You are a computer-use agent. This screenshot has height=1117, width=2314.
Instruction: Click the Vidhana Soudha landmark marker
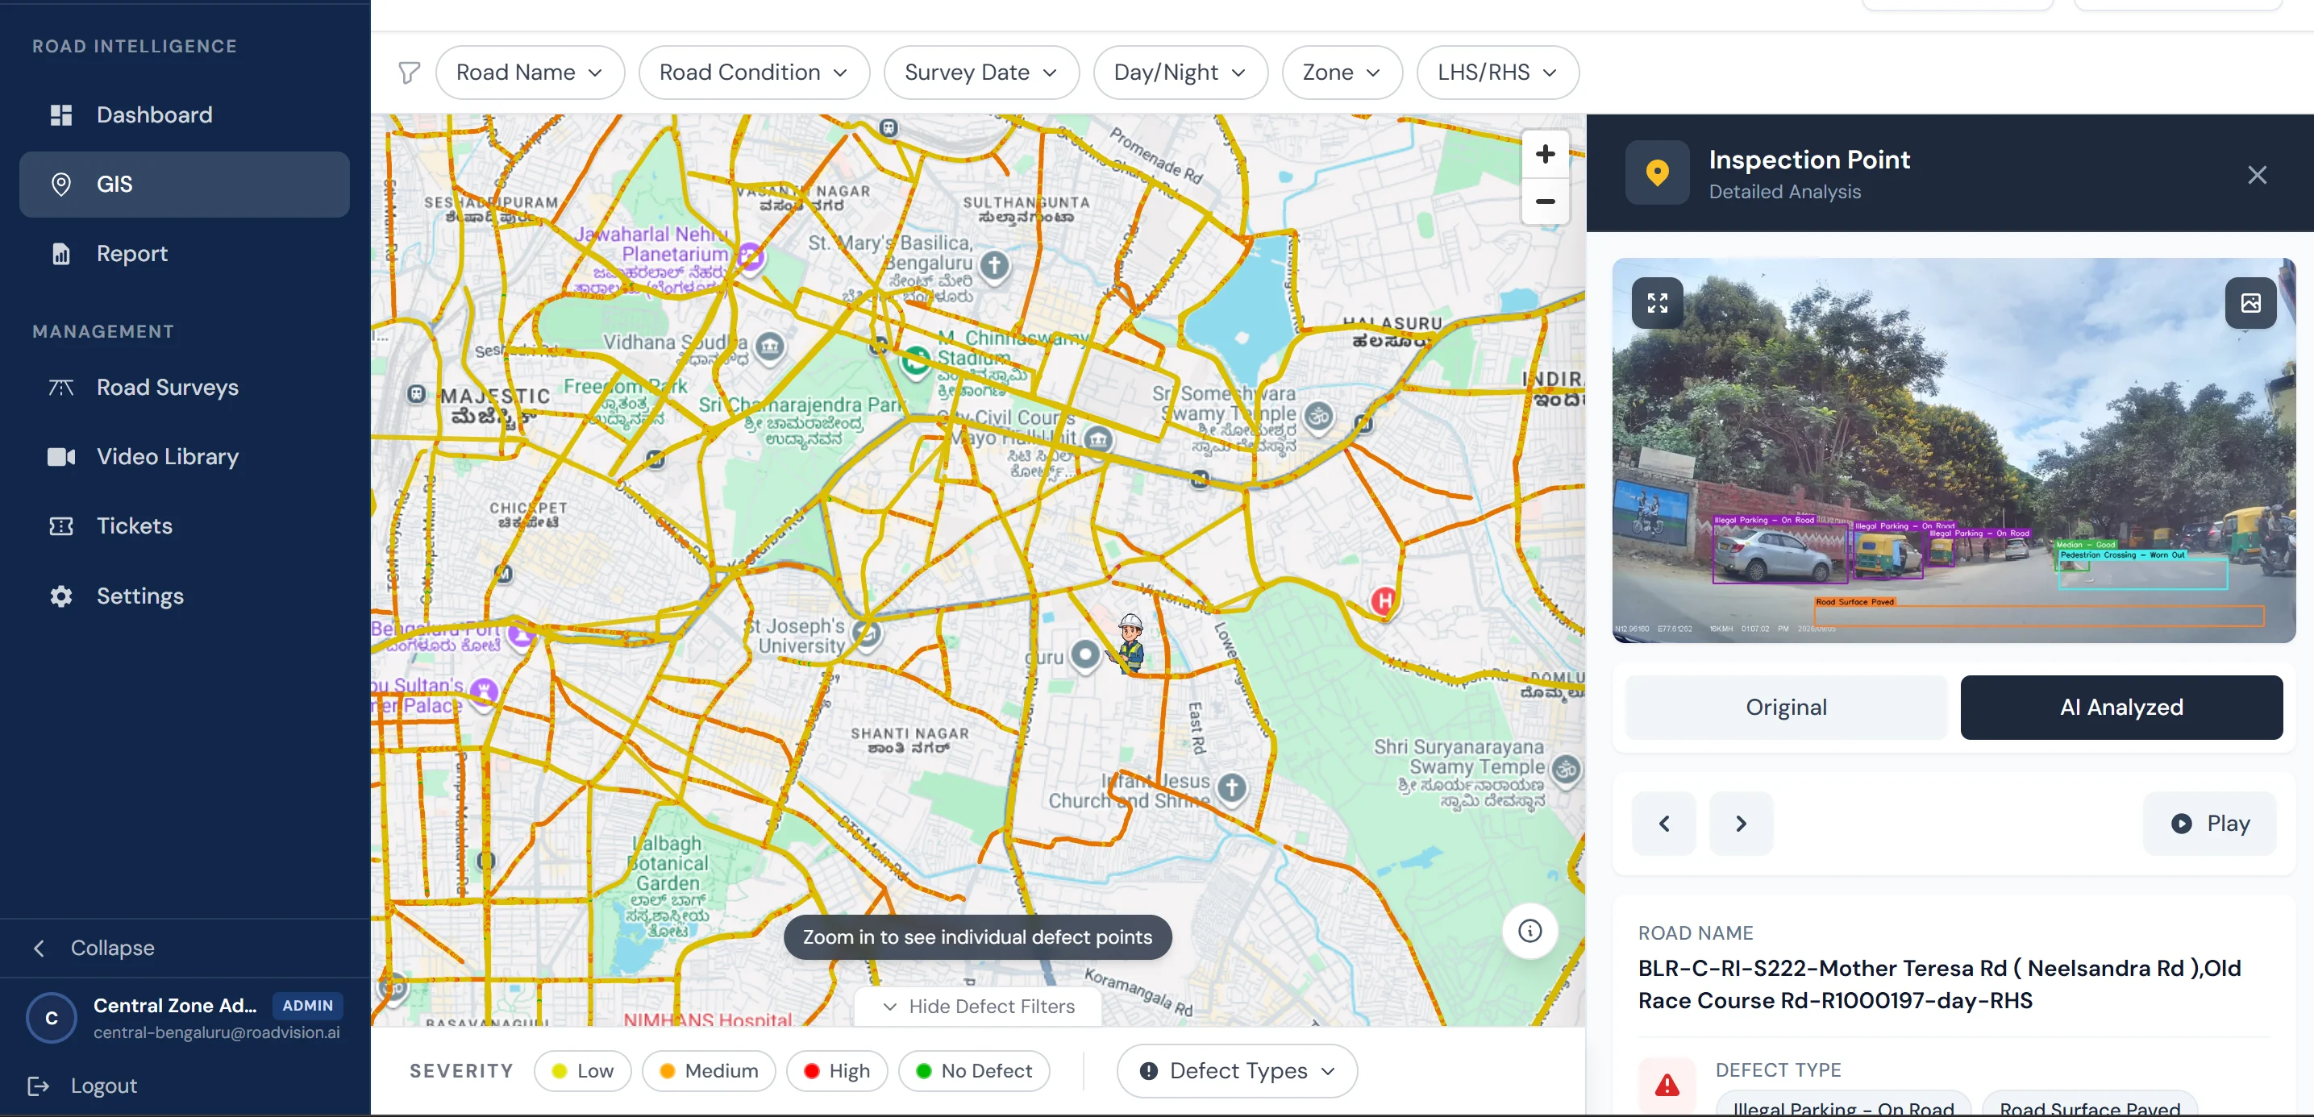pos(769,346)
